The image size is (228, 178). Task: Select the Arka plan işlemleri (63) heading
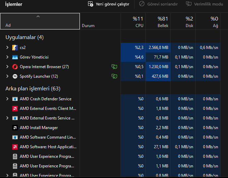pyautogui.click(x=33, y=89)
